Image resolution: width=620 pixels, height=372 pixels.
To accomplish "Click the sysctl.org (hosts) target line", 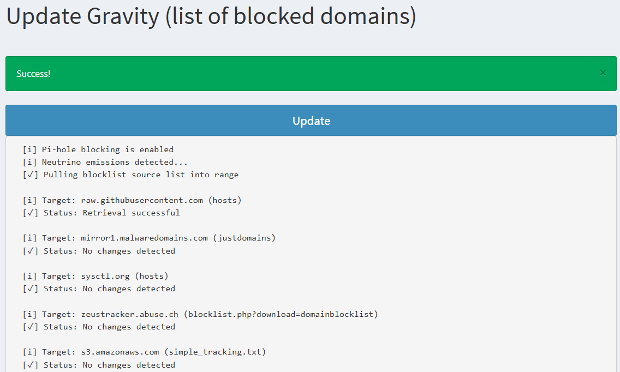I will click(96, 276).
